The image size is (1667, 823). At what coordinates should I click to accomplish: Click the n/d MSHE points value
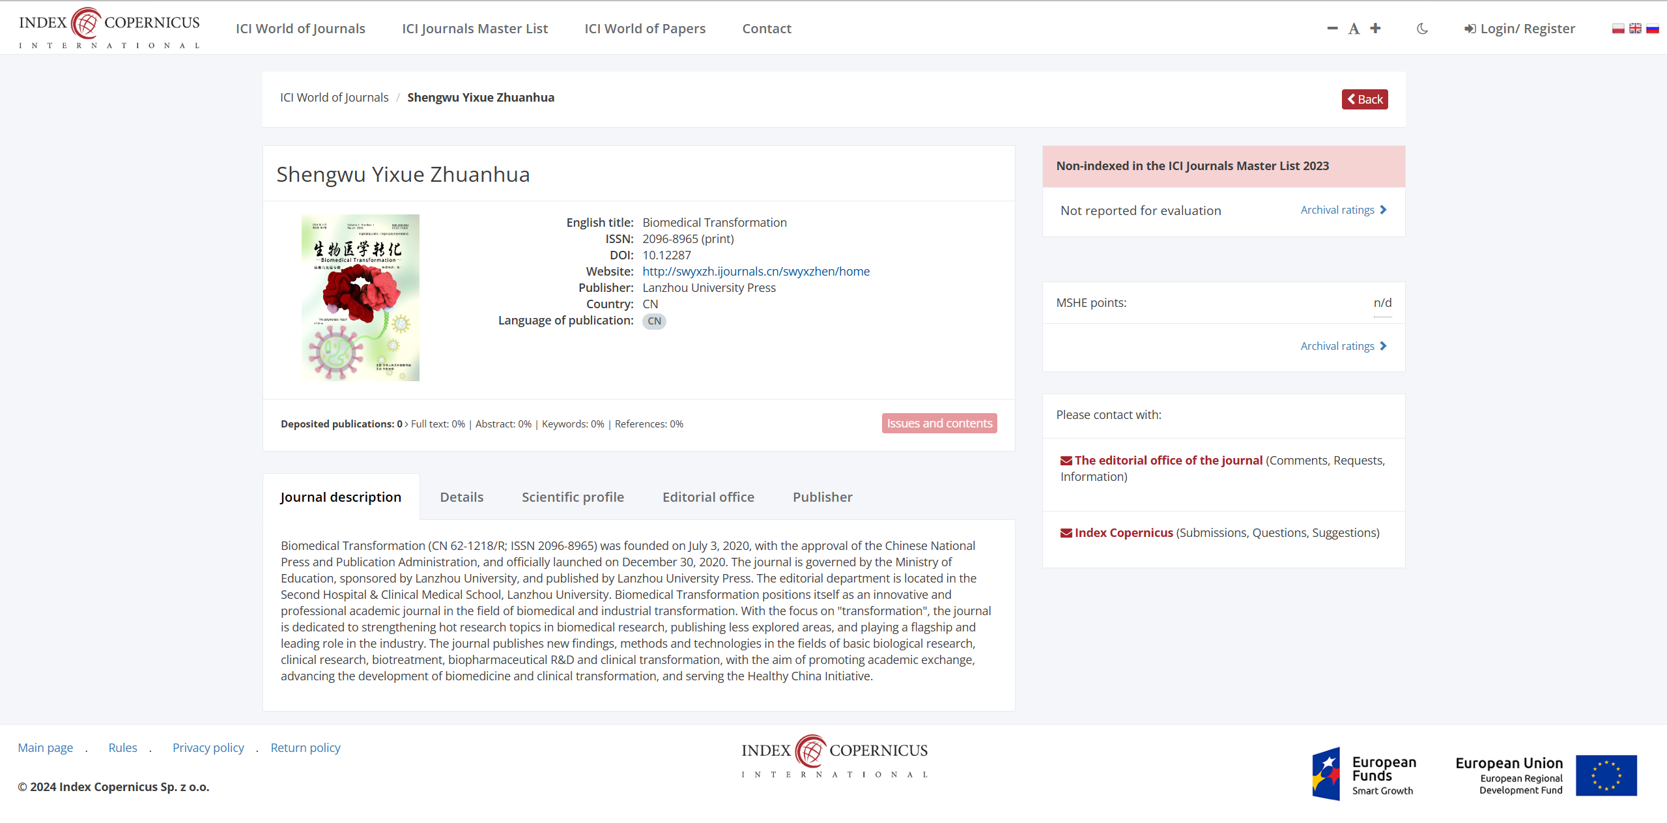click(x=1382, y=303)
